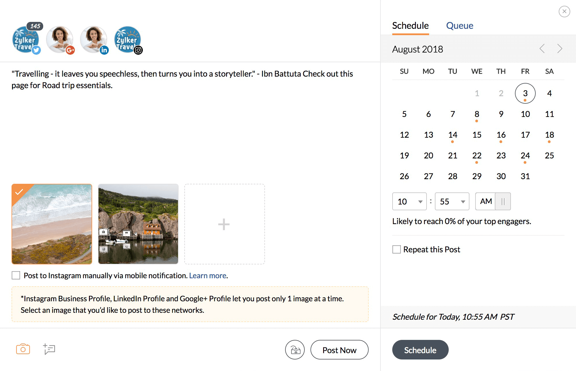The height and width of the screenshot is (371, 576).
Task: Click the plus tile to add another image
Action: 224,224
